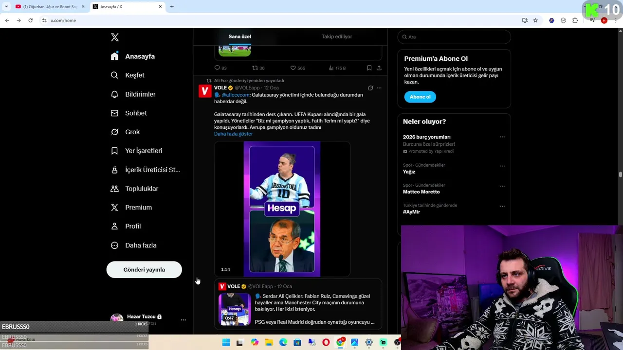The width and height of the screenshot is (623, 350).
Task: Open the tab search dropdown arrow
Action: tap(6, 7)
